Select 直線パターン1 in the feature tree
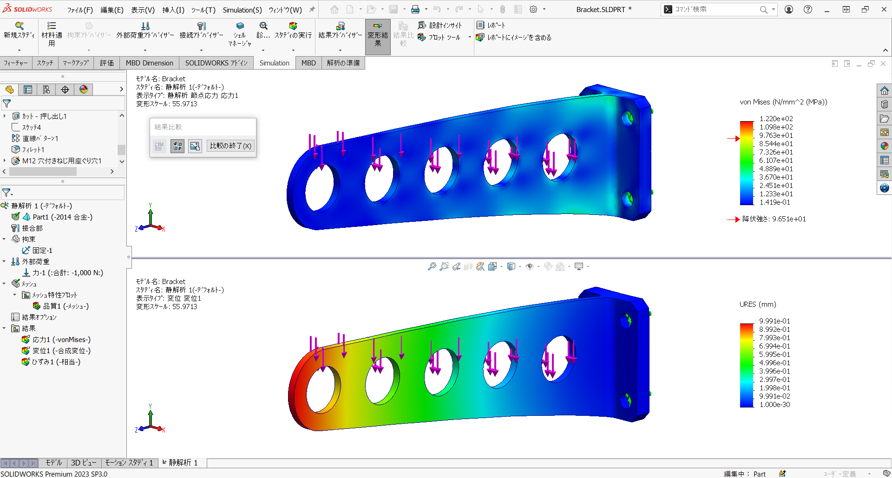 35,138
